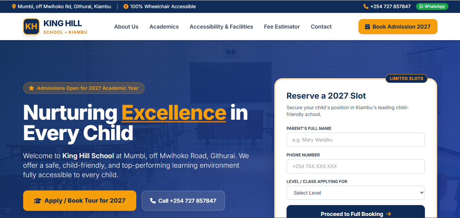Image resolution: width=460 pixels, height=218 pixels.
Task: Open Accessibility & Facilities page
Action: point(221,27)
